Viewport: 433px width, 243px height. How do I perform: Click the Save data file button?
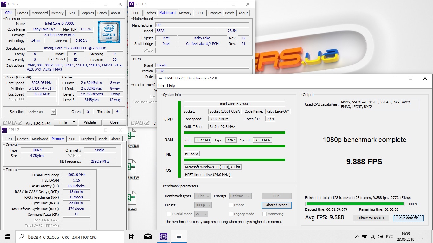[x=408, y=218]
